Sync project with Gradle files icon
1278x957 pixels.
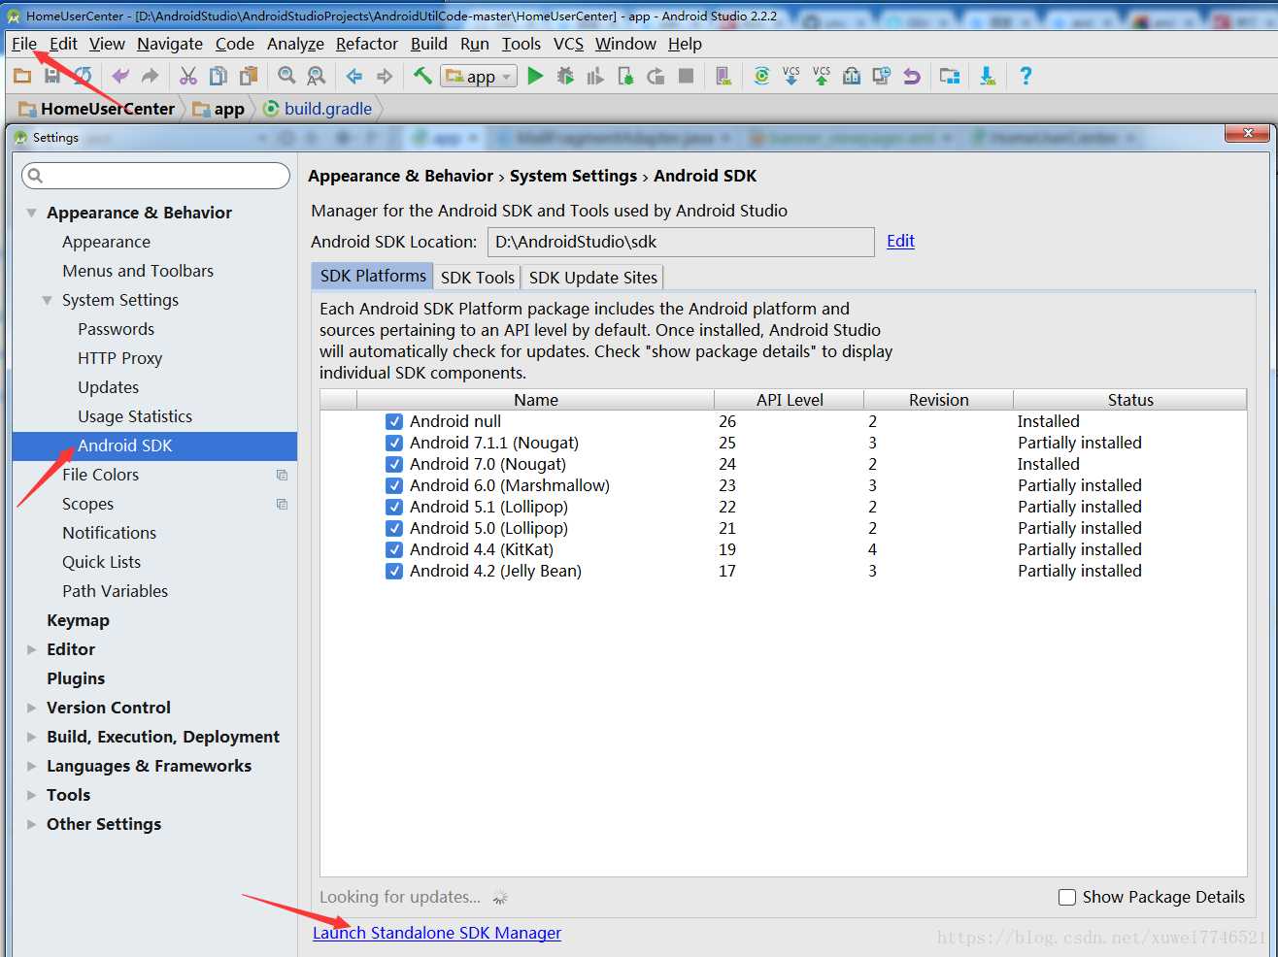[761, 76]
